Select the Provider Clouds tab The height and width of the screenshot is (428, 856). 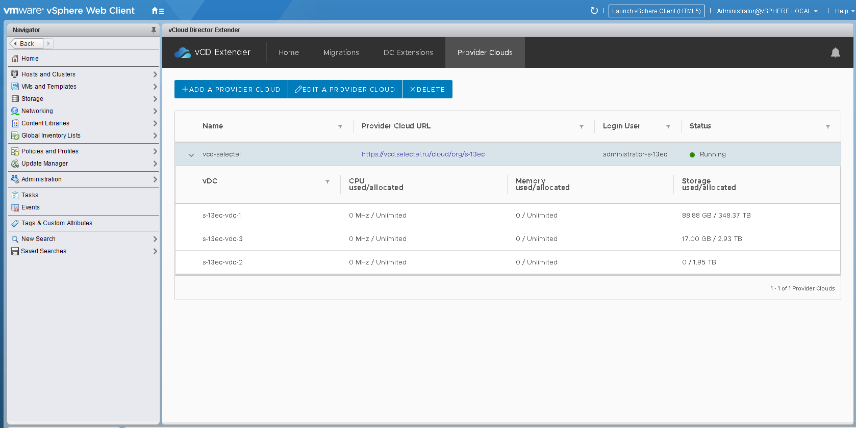point(485,52)
